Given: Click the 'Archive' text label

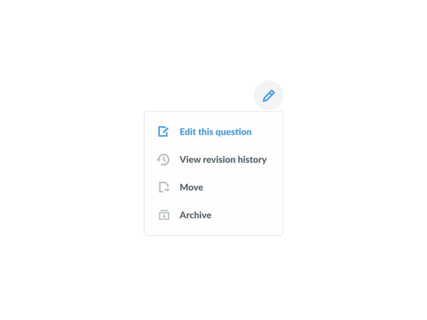Looking at the screenshot, I should (195, 215).
